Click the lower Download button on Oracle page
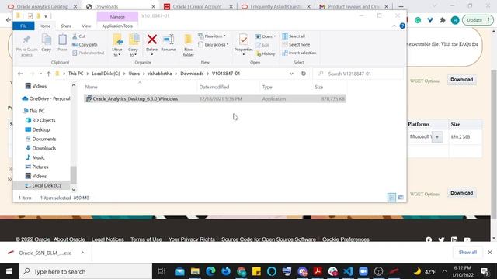 tap(461, 193)
